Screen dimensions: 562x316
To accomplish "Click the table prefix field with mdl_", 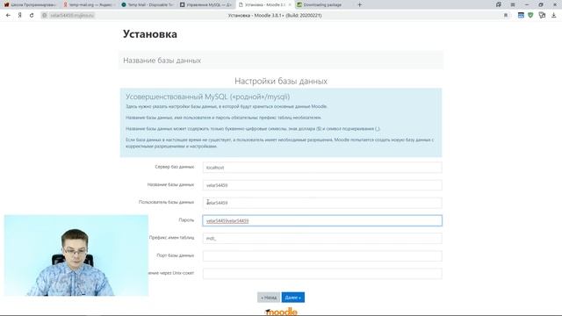I will (322, 238).
